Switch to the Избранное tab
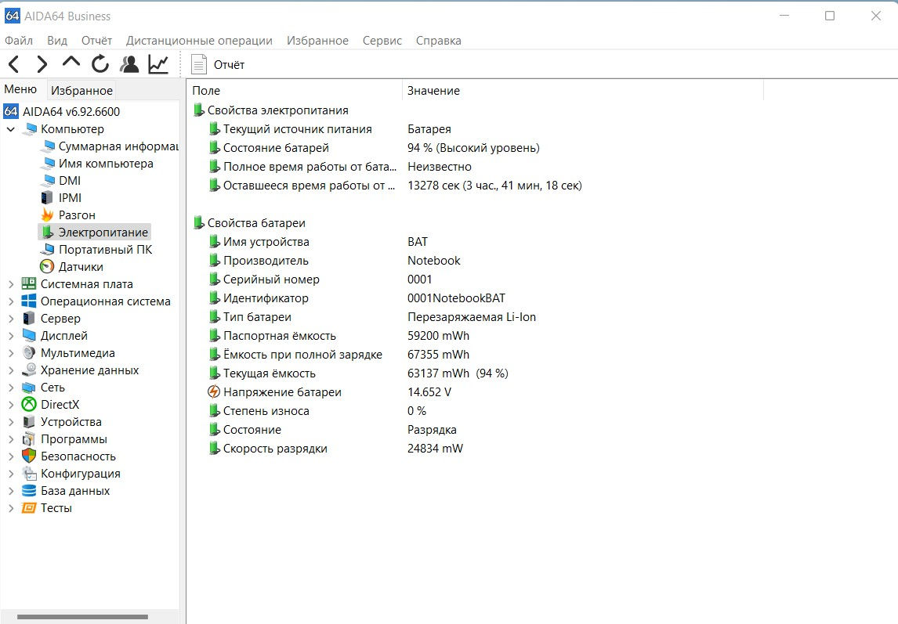Screen dimensions: 898x624 point(82,91)
